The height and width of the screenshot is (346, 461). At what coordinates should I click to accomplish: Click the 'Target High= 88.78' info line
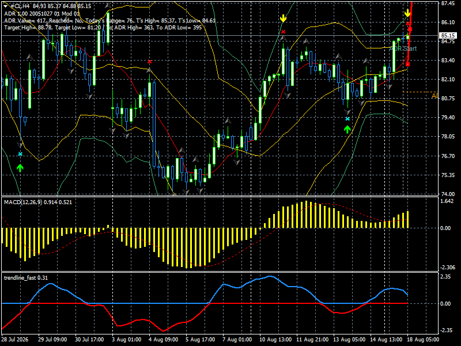click(103, 27)
